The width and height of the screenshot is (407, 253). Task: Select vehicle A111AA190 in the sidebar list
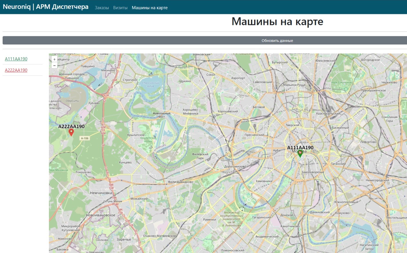coord(16,59)
